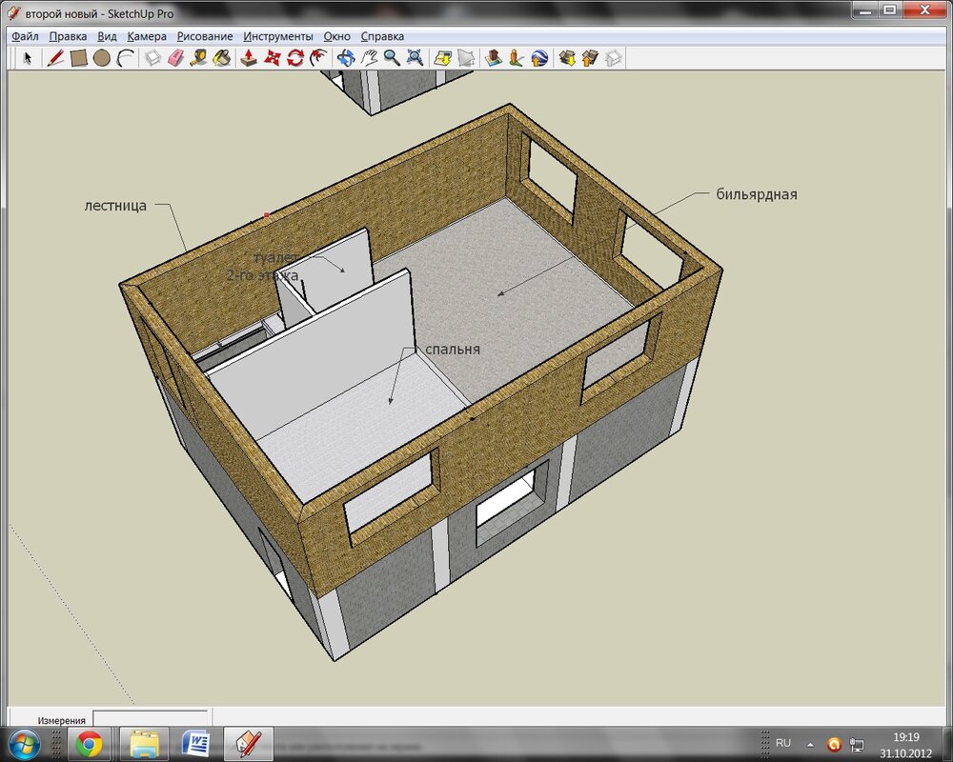Open the Файл menu

click(25, 36)
